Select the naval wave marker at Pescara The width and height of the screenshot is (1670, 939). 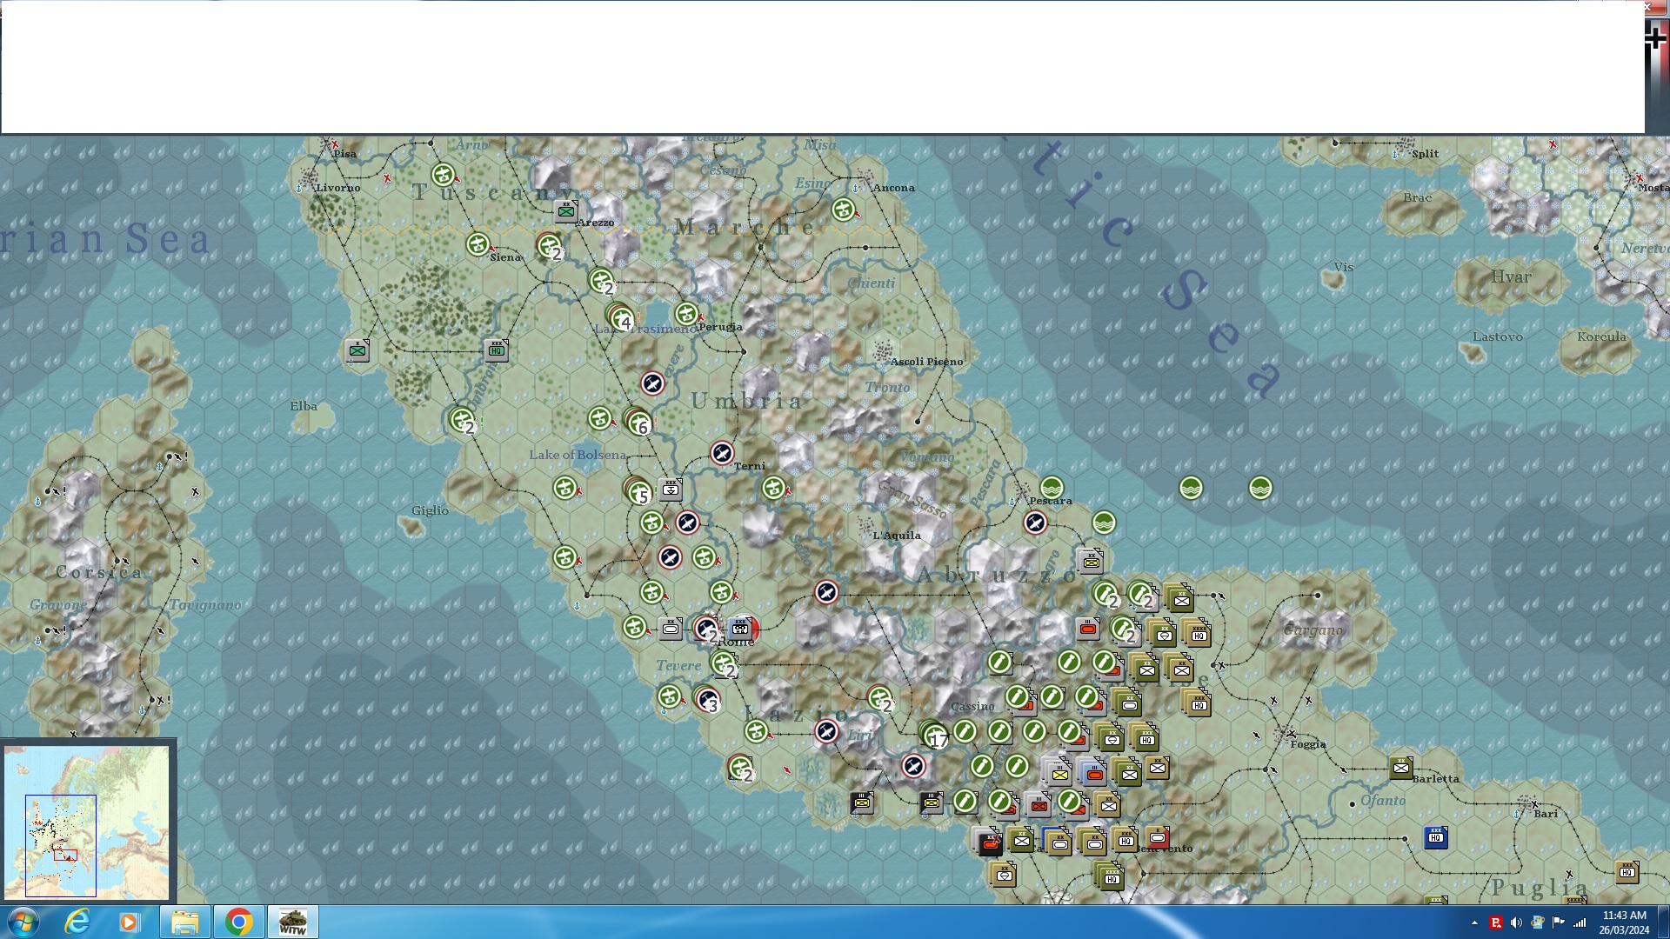pyautogui.click(x=1052, y=487)
